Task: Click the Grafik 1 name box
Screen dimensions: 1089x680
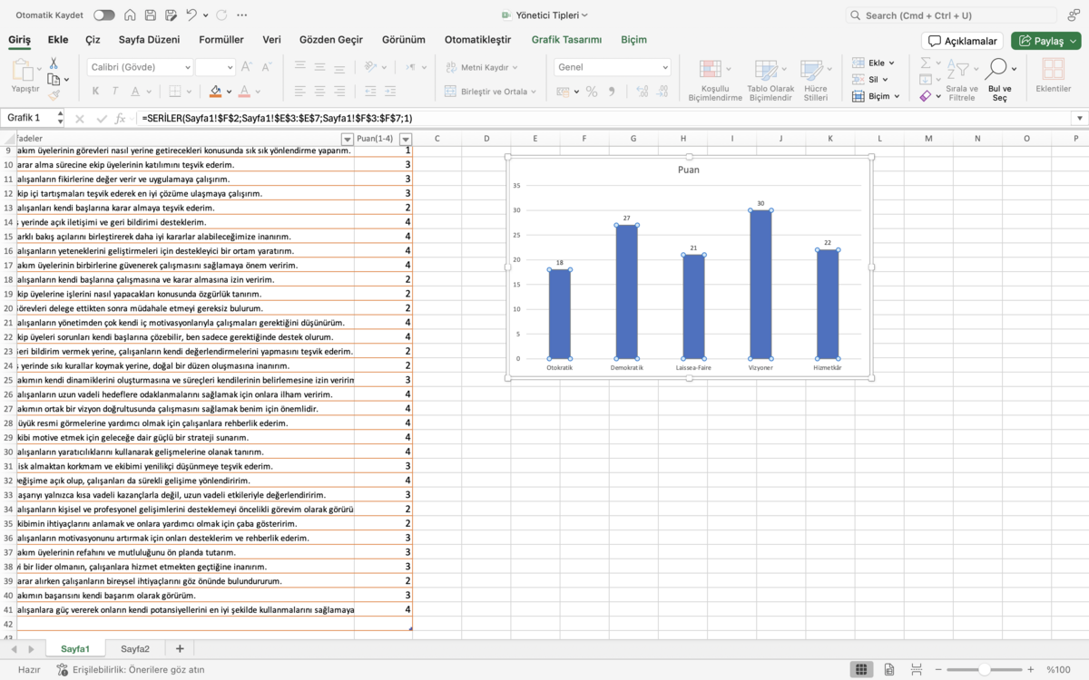Action: 32,118
